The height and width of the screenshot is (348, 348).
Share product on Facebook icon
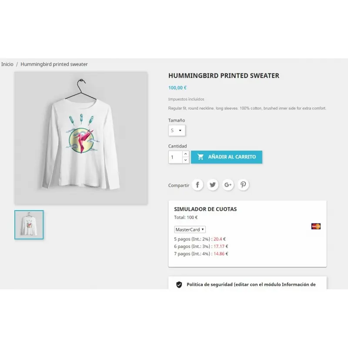coord(197,184)
